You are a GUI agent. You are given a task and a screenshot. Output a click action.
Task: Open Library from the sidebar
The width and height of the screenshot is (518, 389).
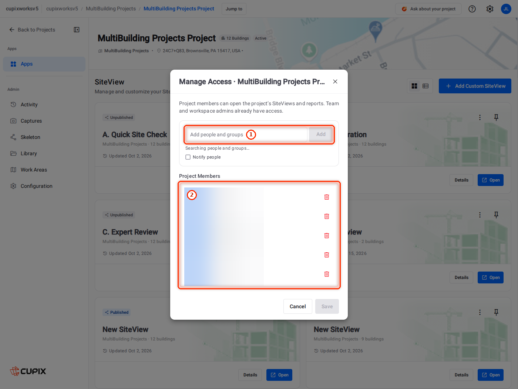point(44,153)
